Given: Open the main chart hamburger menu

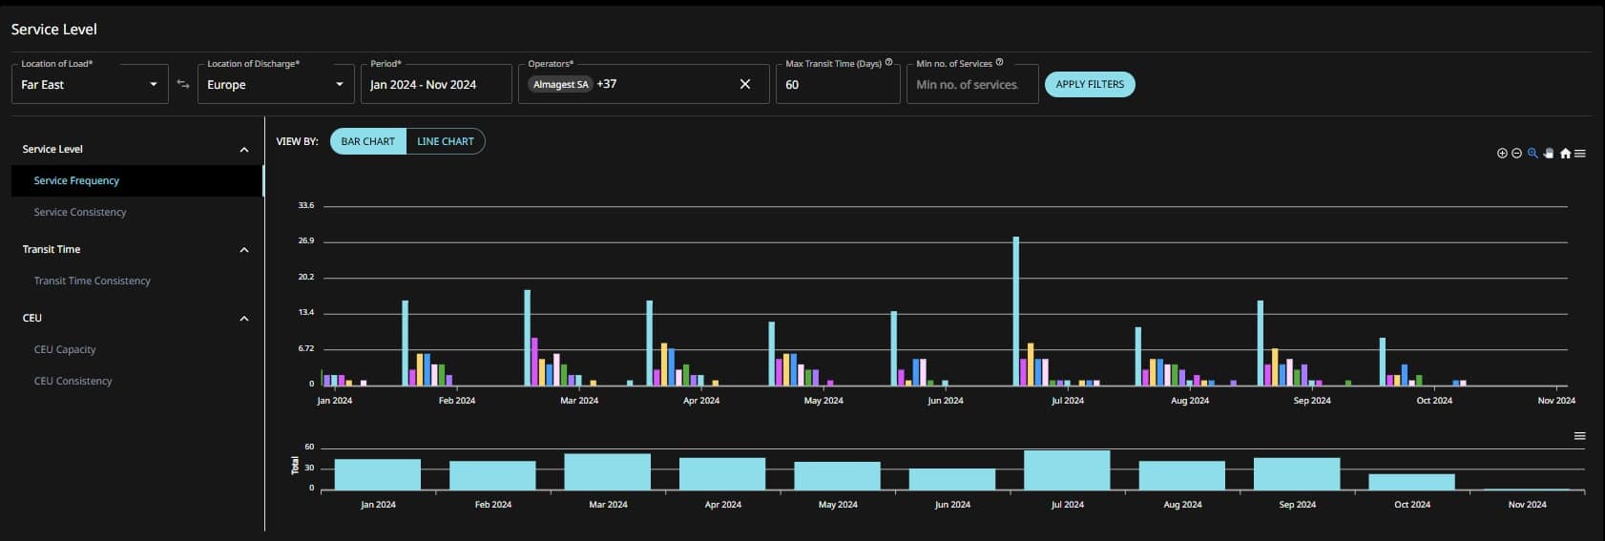Looking at the screenshot, I should coord(1580,154).
